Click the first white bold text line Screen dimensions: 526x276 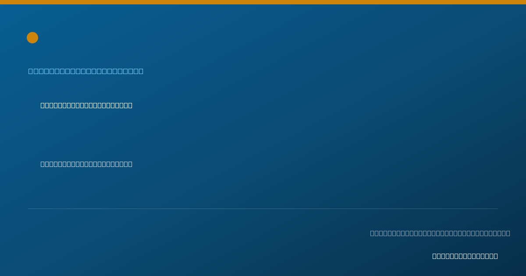[86, 105]
